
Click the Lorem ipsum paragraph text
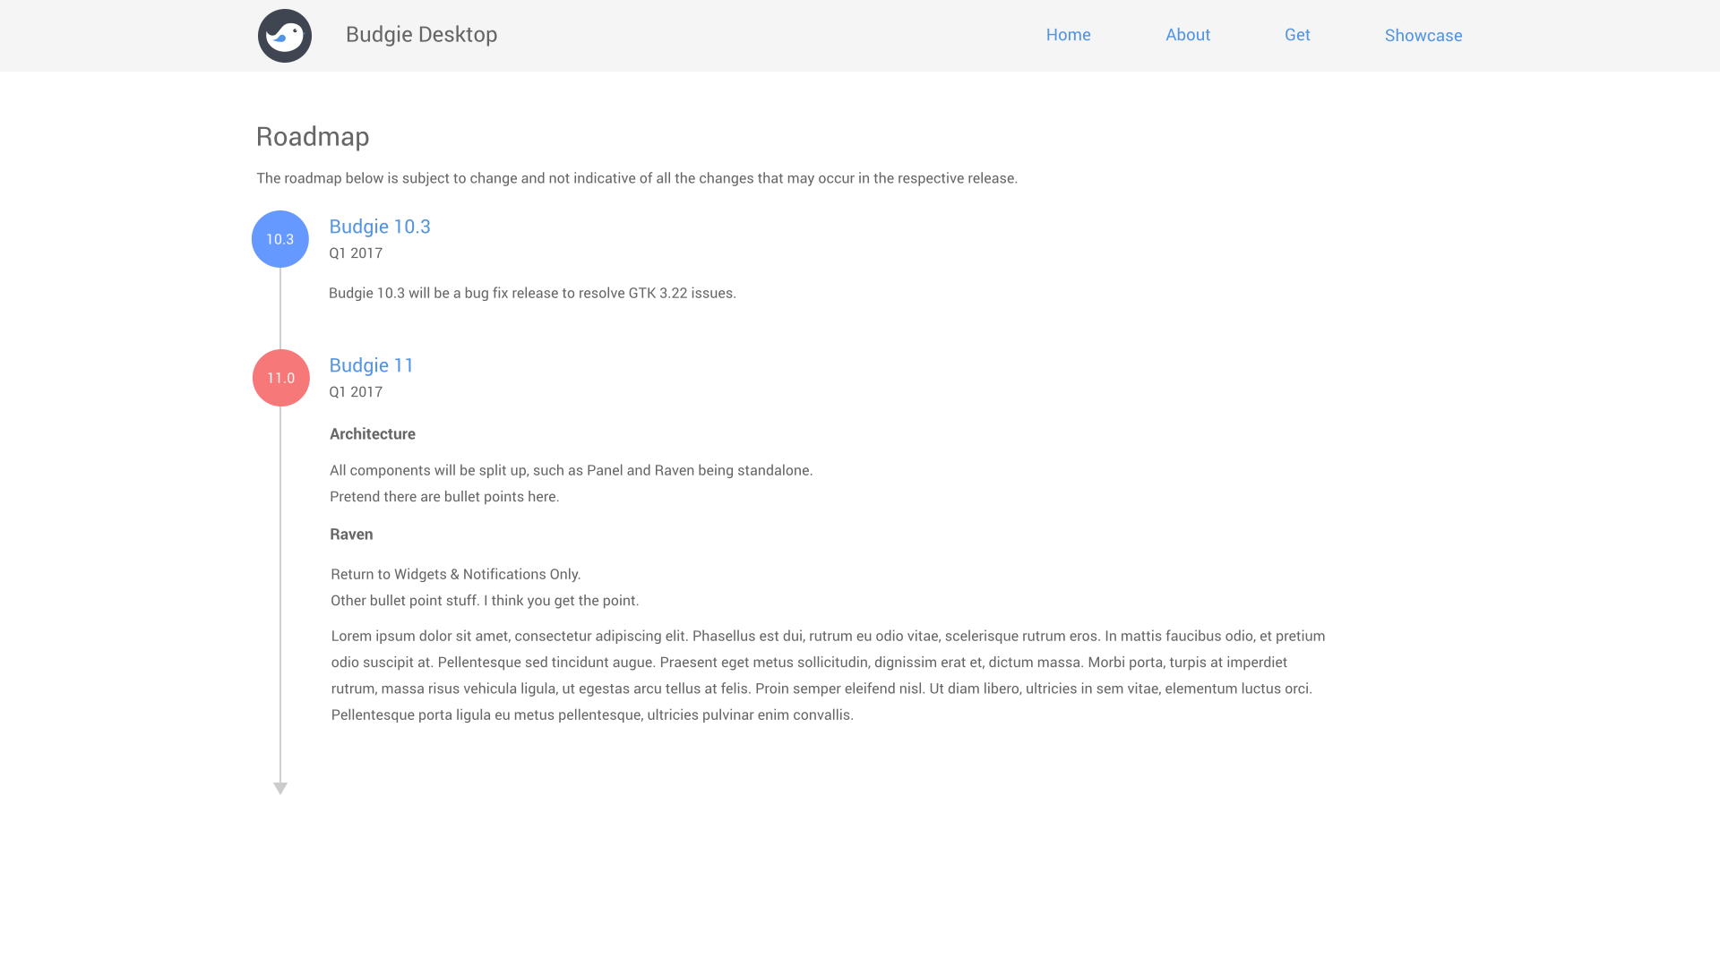[x=828, y=675]
